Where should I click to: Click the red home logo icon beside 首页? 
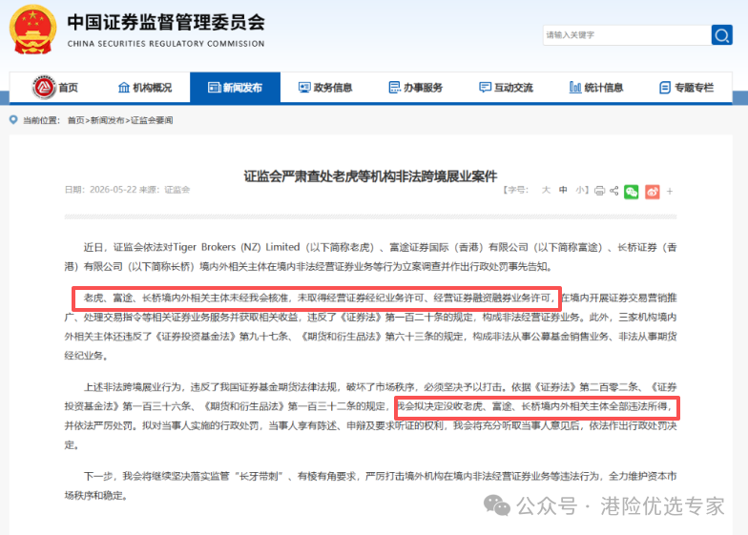(44, 88)
